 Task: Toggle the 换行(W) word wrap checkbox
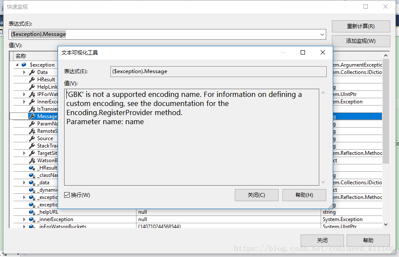pyautogui.click(x=67, y=195)
